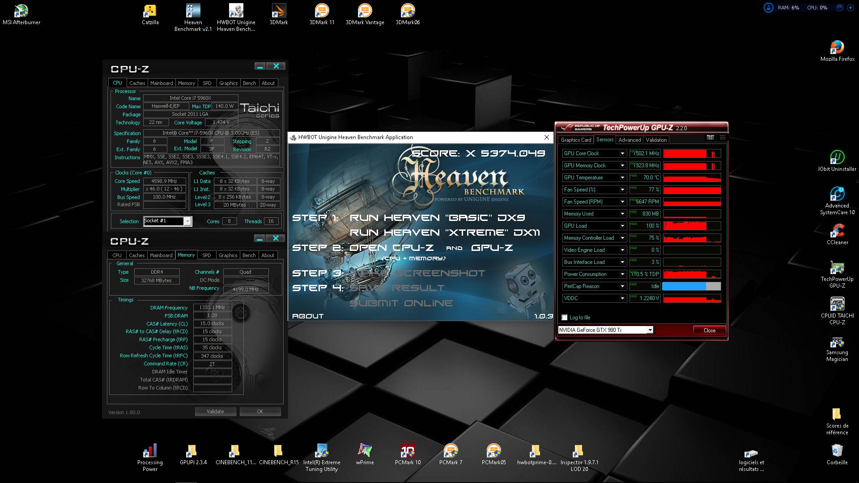
Task: Click RUN HEAVEN "BASIC" DX9 link
Action: 437,218
